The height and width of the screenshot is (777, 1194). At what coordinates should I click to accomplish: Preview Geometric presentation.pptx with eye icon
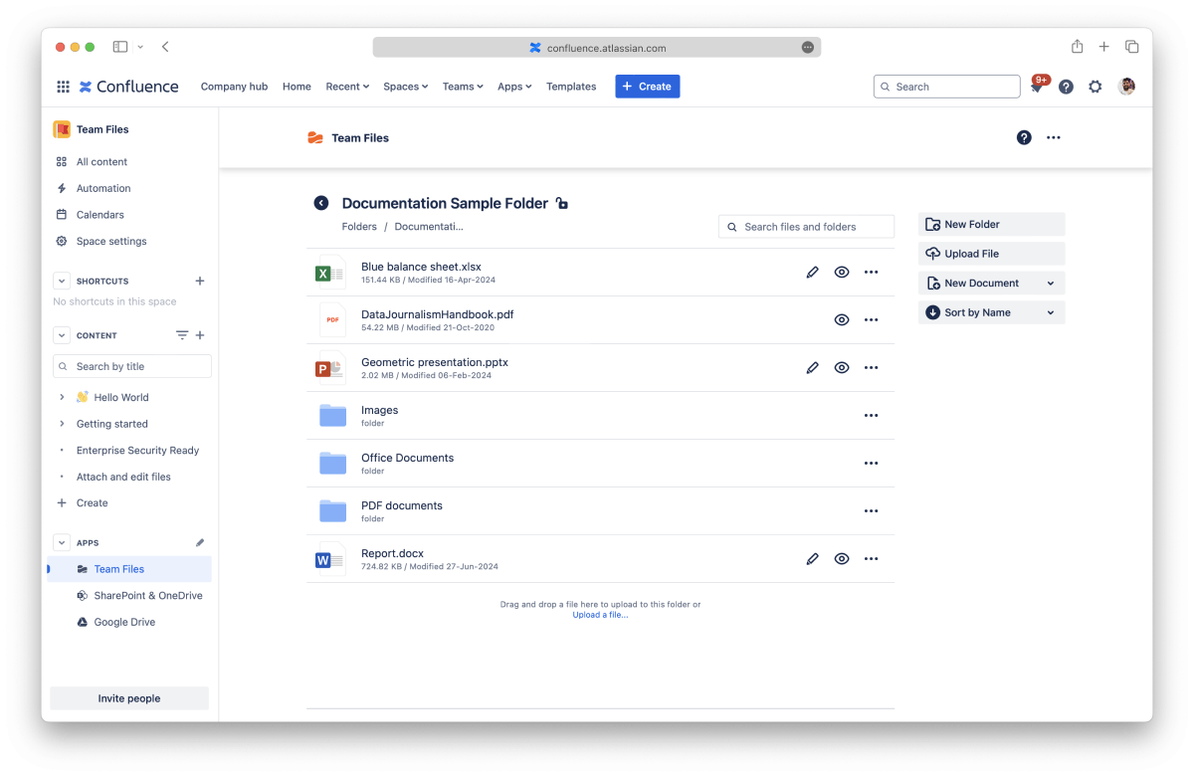tap(842, 367)
